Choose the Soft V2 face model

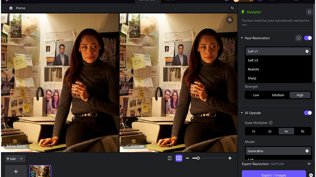[278, 61]
